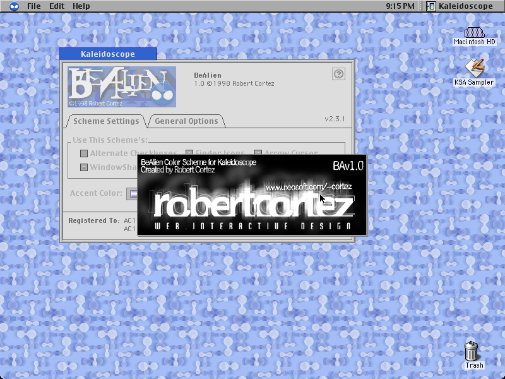505x379 pixels.
Task: Click the "Created by Robert Cortez" line
Action: pos(178,170)
